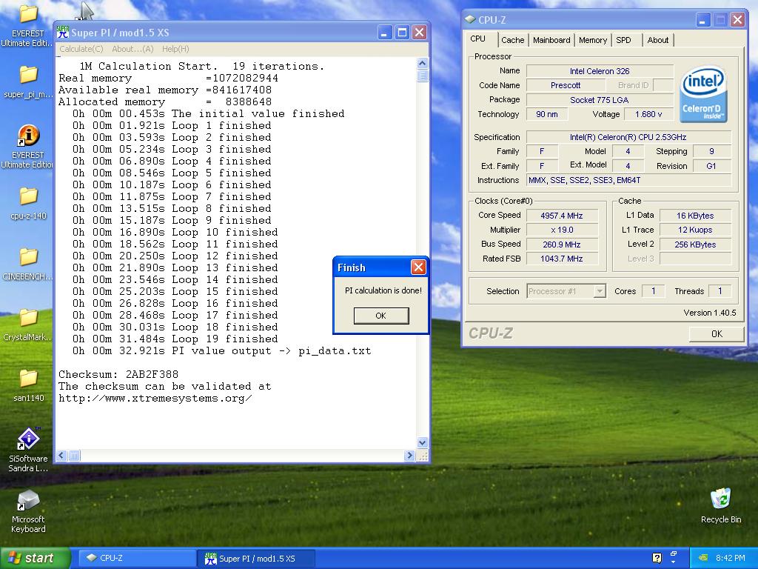Activate CPU-Z taskbar button
Screen dimensions: 758x569
click(136, 558)
